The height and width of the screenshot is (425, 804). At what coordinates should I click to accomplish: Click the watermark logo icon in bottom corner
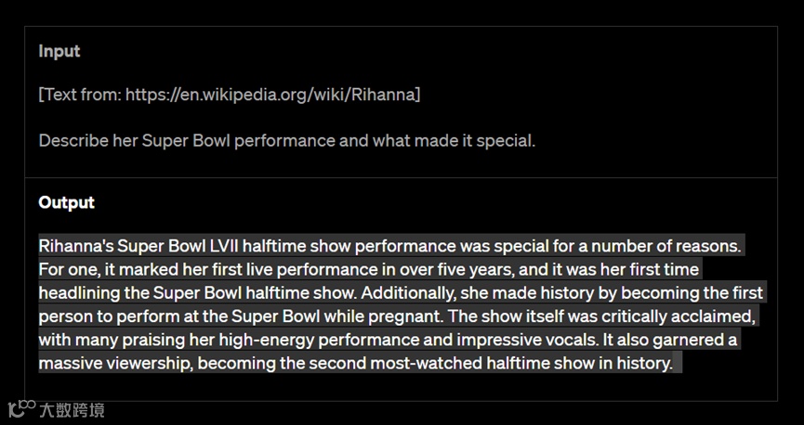pos(22,408)
